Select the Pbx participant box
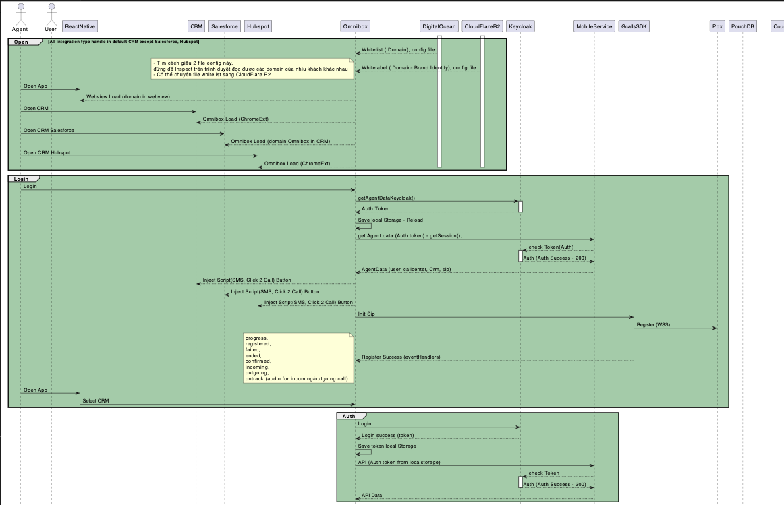This screenshot has height=505, width=784. pyautogui.click(x=717, y=26)
